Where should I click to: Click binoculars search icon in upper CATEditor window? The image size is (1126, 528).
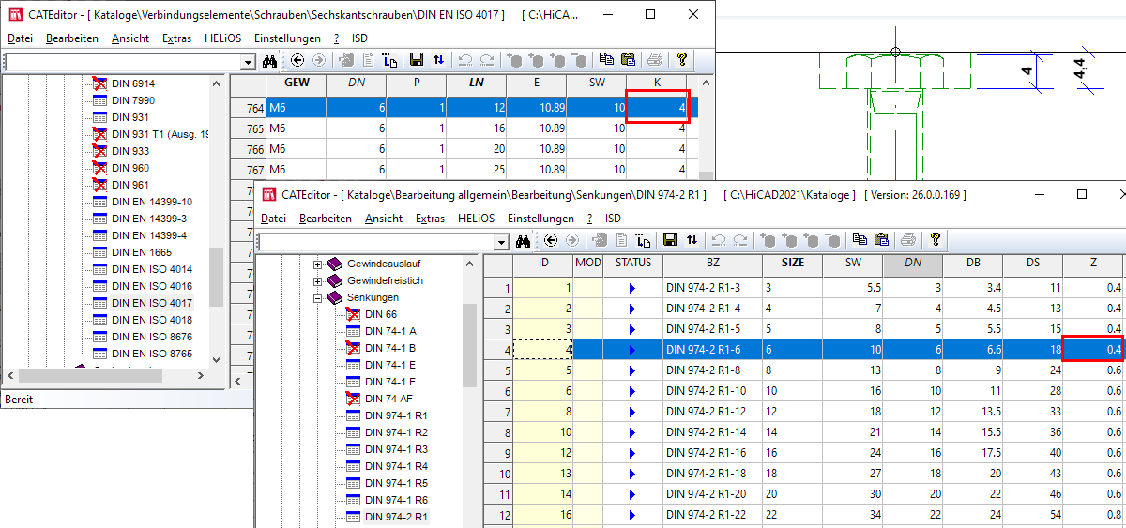point(269,61)
